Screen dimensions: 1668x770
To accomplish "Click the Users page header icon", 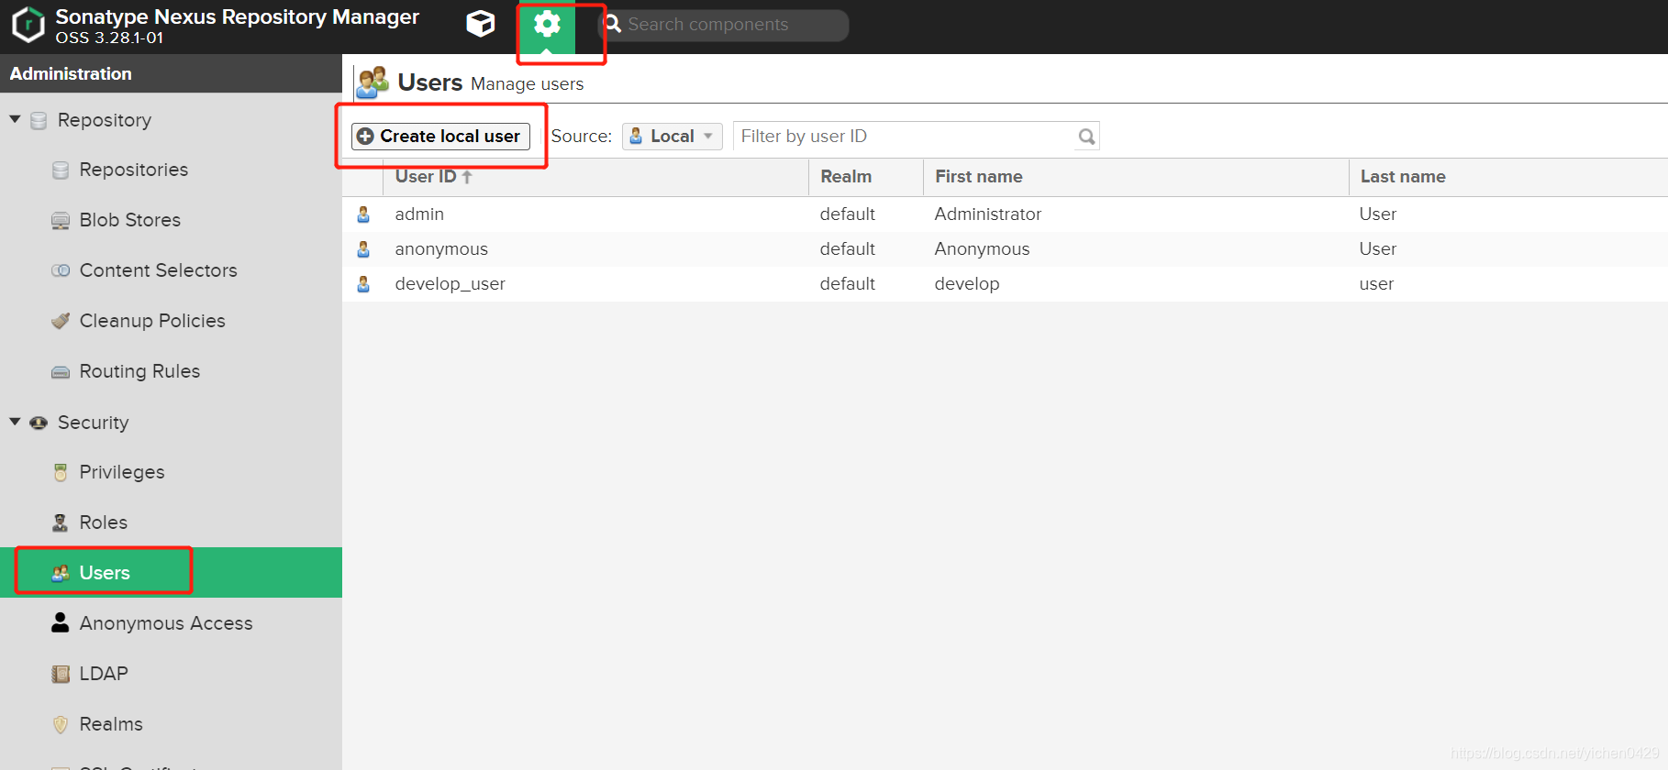I will pyautogui.click(x=373, y=82).
